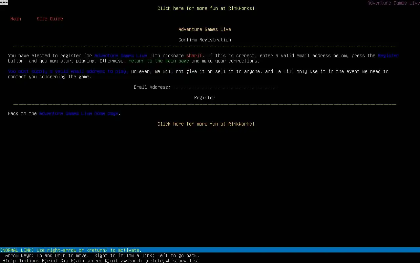420x263 pixels.
Task: Focus the Email Address input field
Action: point(226,87)
